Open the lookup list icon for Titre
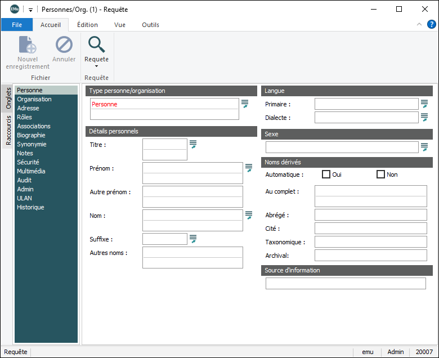This screenshot has width=439, height=358. click(193, 144)
